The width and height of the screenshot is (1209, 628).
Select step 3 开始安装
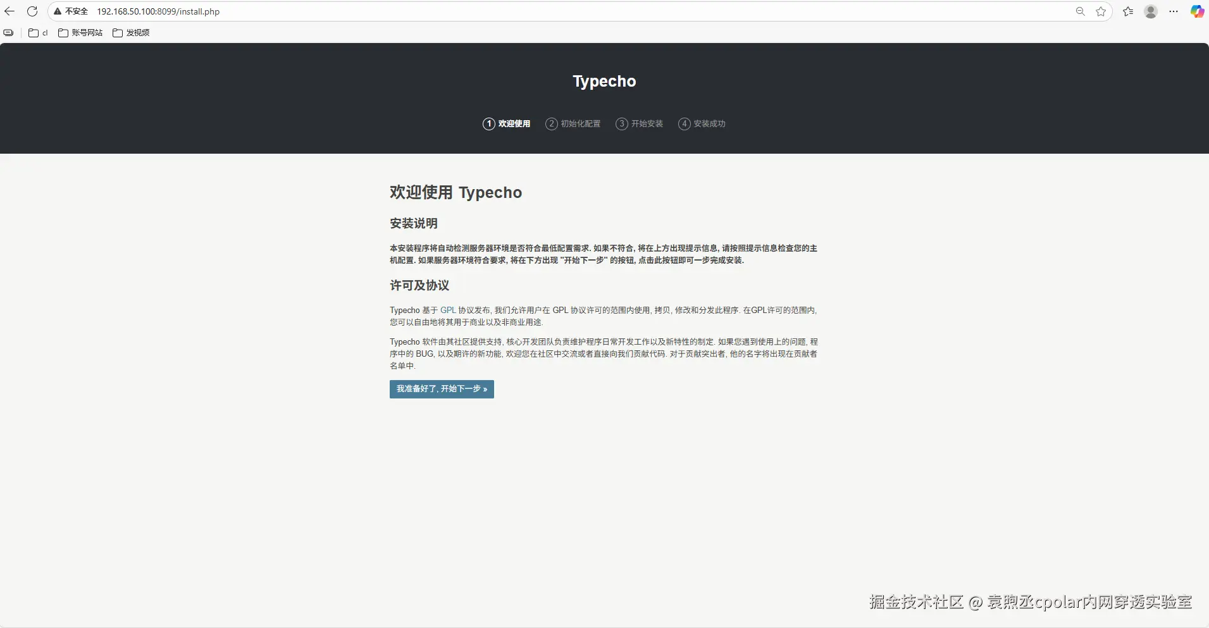(640, 124)
